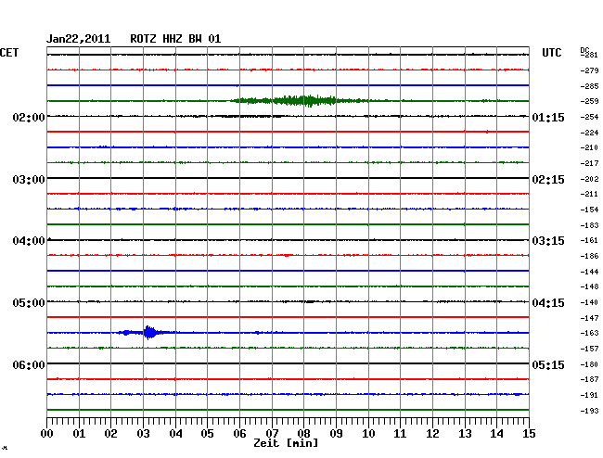
Task: Click x-axis minute tick label 15
Action: (x=529, y=434)
